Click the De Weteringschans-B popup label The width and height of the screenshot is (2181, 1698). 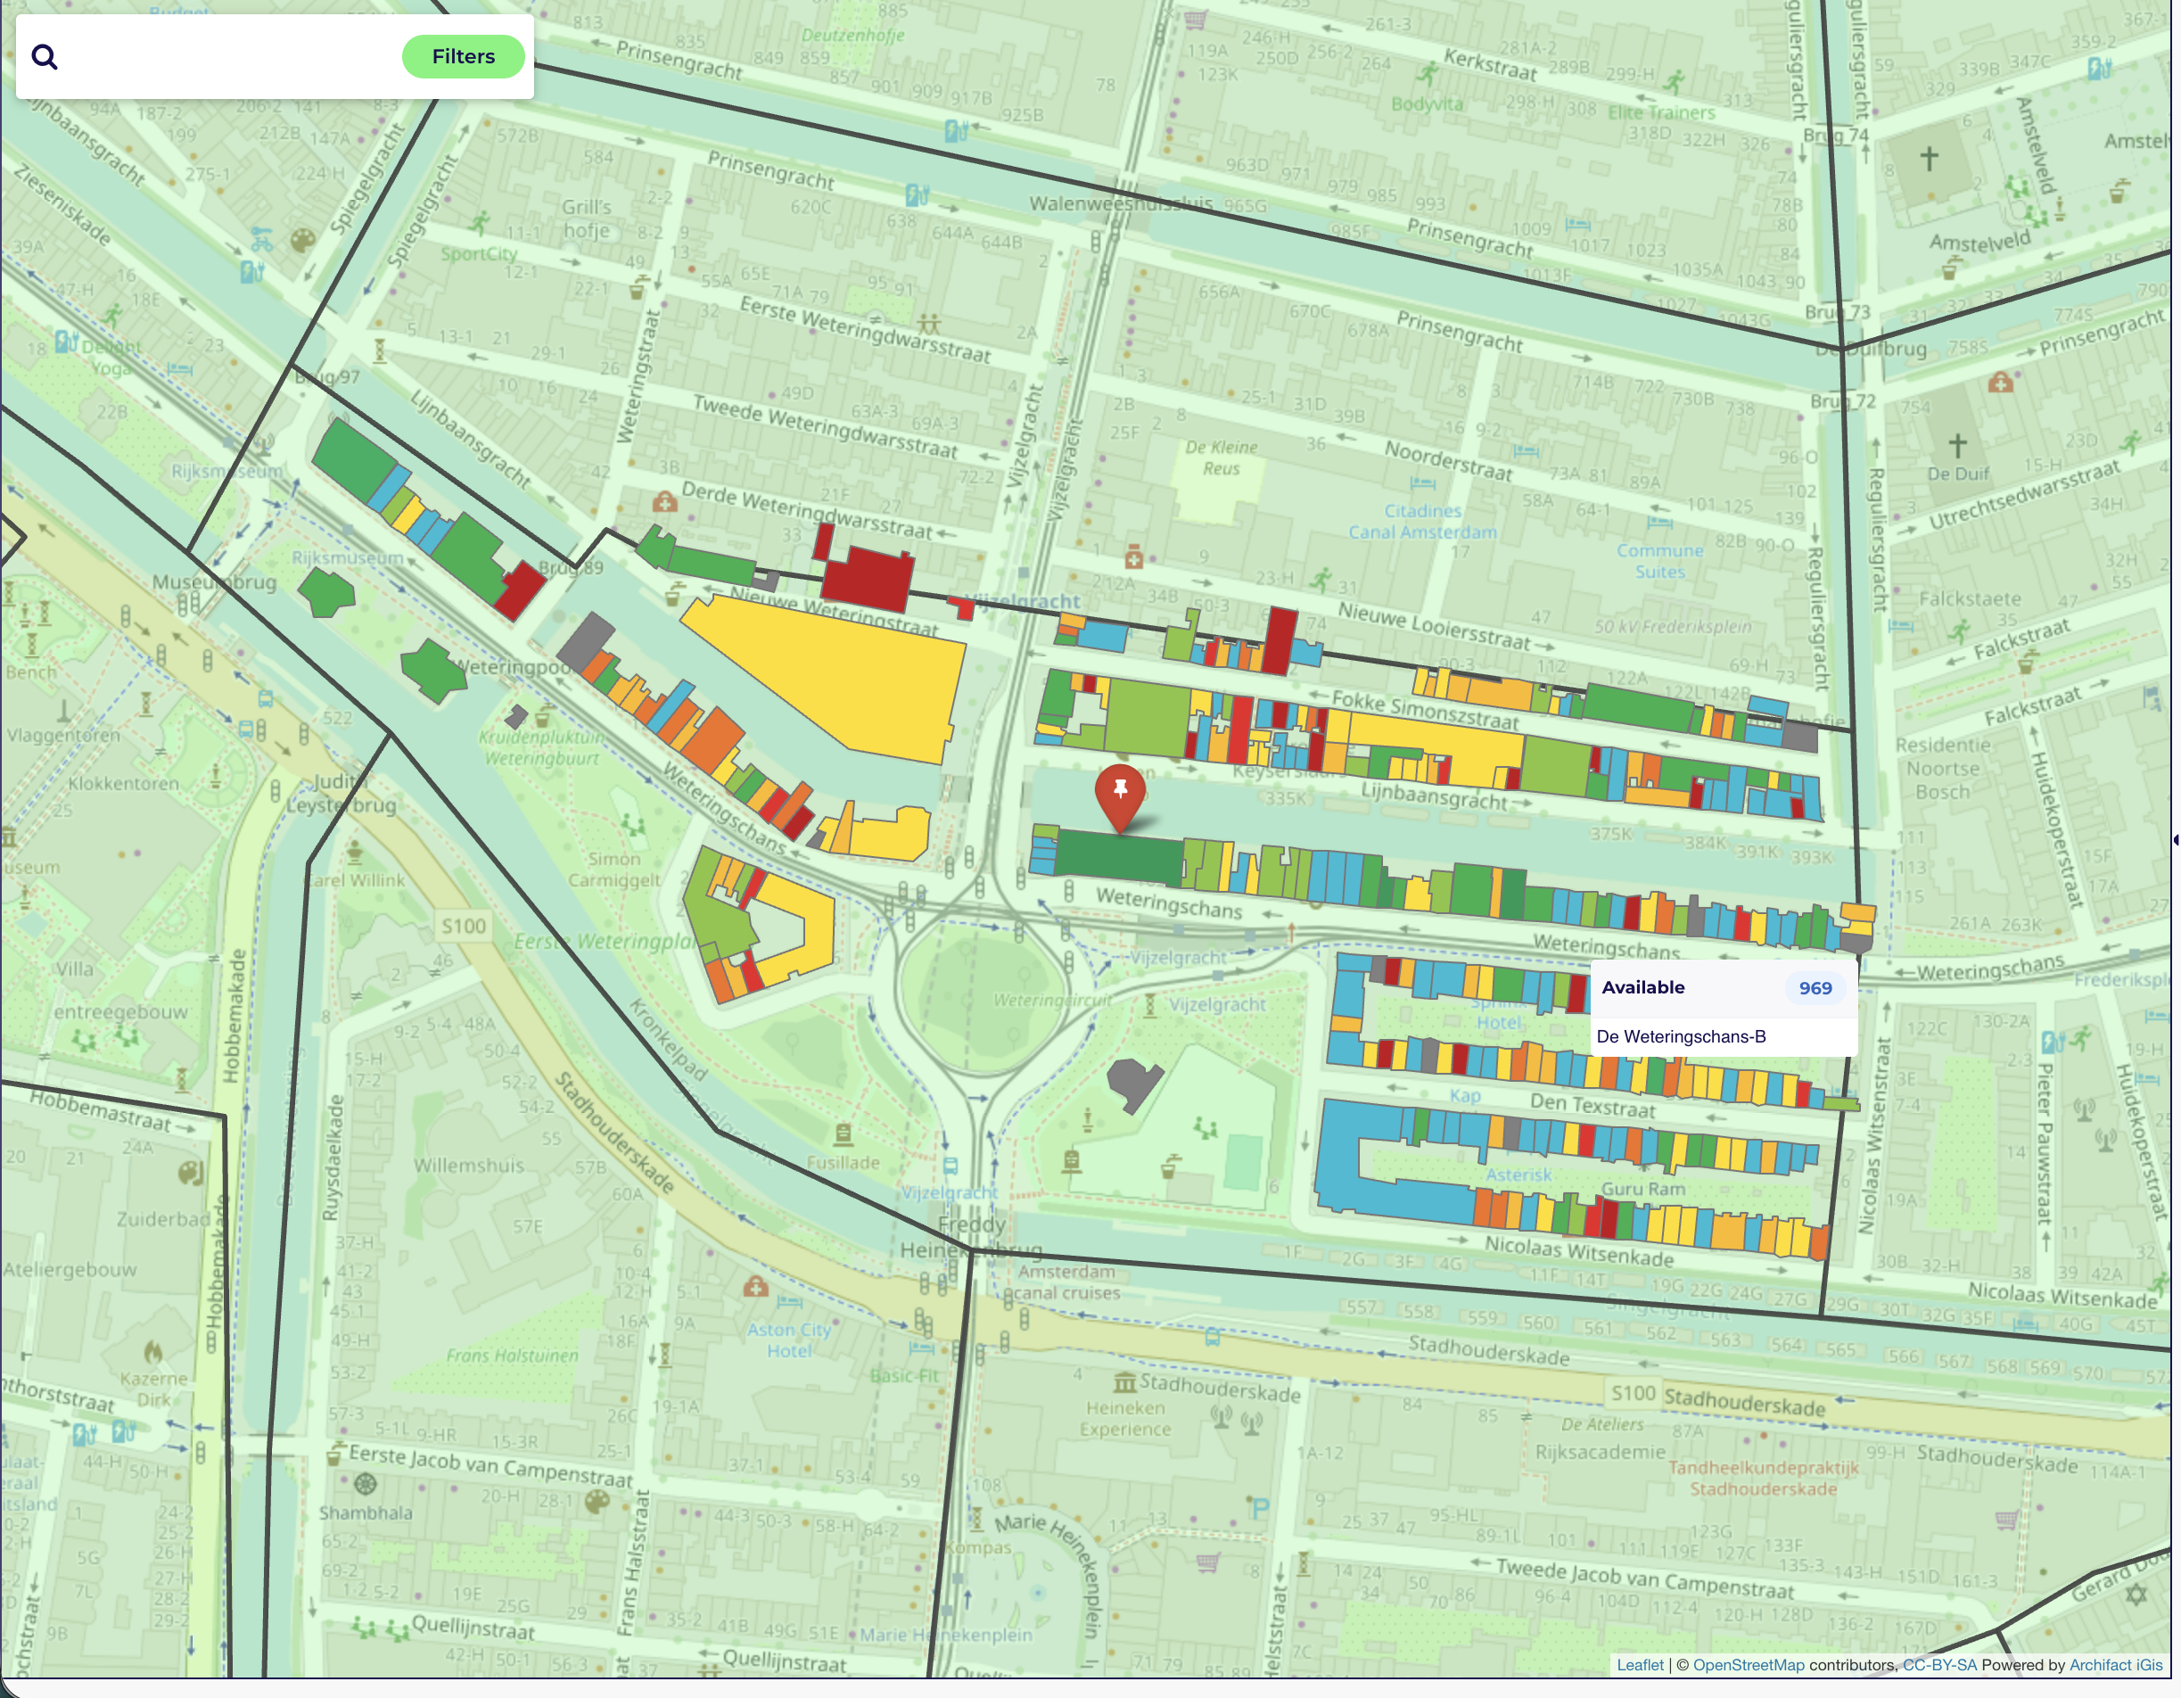pos(1681,1037)
